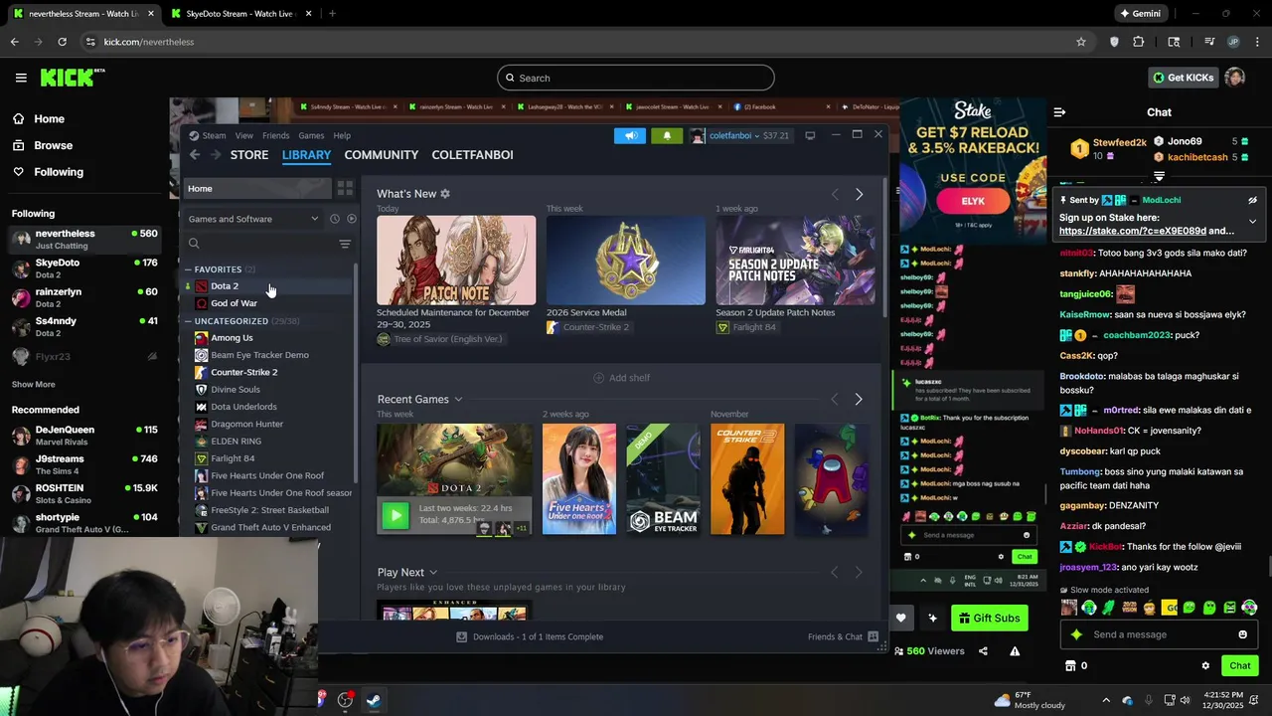Click the Steam back navigation arrow

click(x=195, y=154)
